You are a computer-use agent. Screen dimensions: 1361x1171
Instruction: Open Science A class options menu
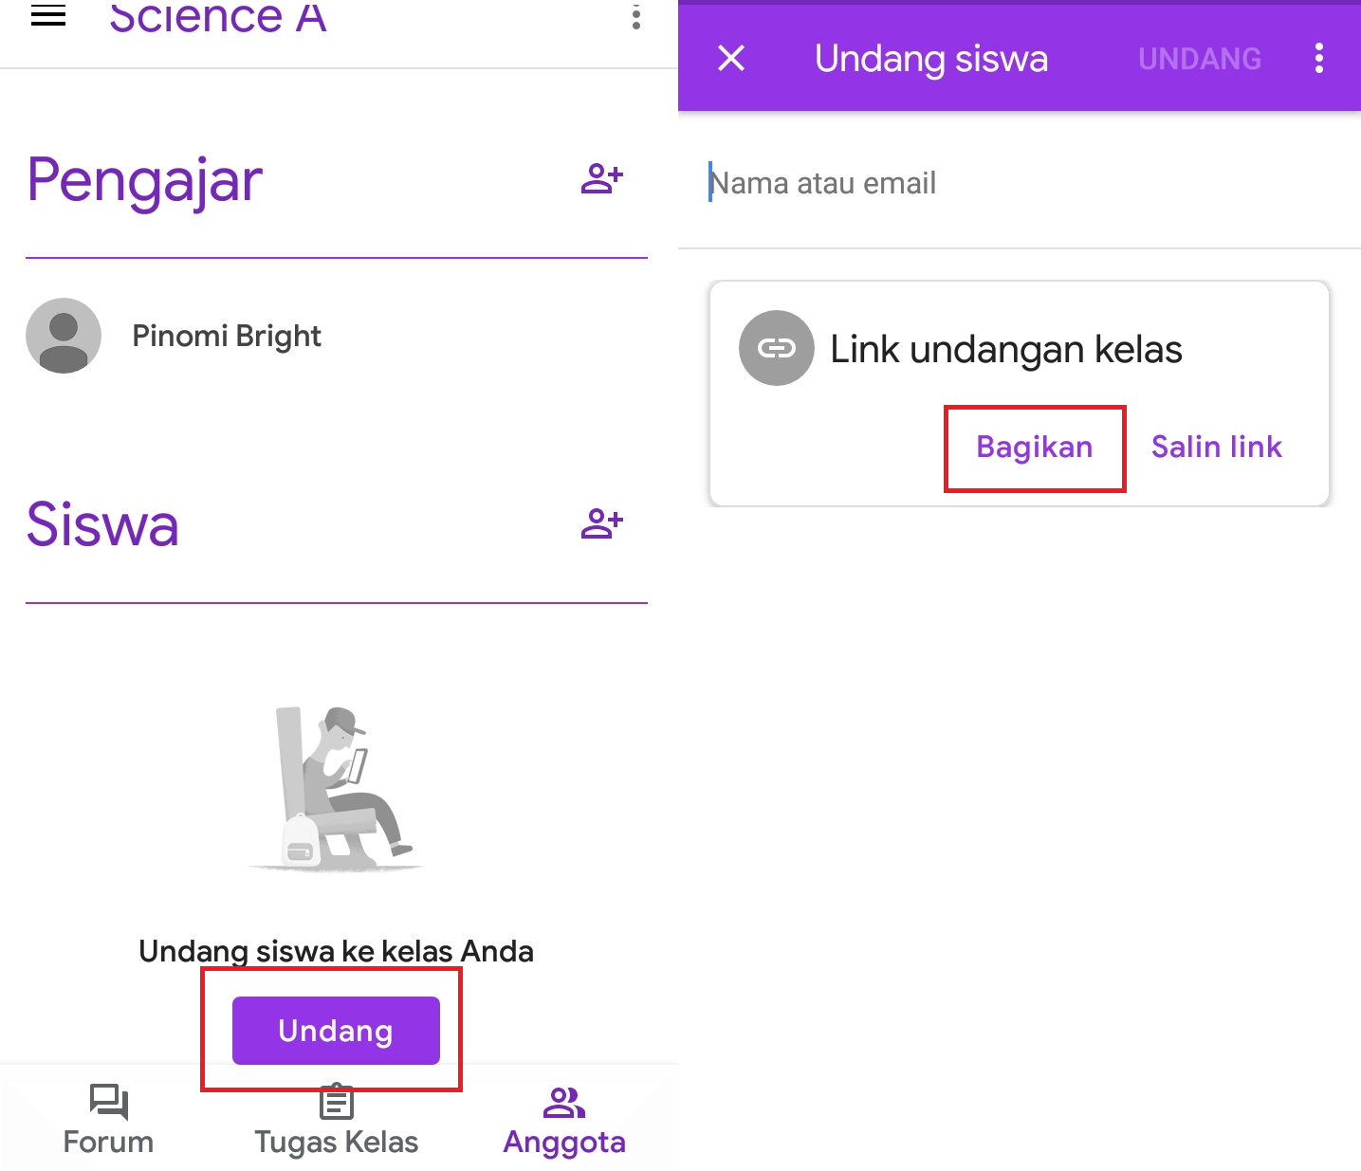pyautogui.click(x=636, y=16)
